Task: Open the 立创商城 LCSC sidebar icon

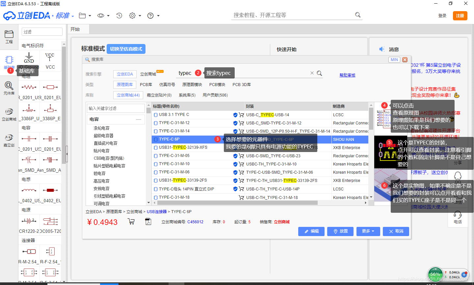Action: pyautogui.click(x=9, y=114)
